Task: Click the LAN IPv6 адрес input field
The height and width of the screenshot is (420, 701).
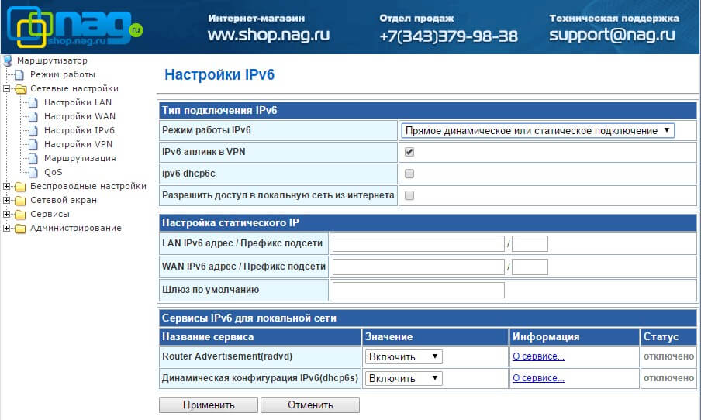Action: (x=419, y=243)
